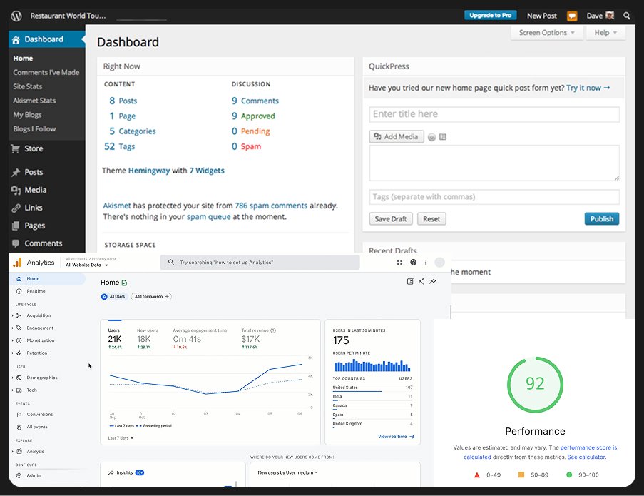Open the Last 7 days date dropdown

click(x=121, y=438)
